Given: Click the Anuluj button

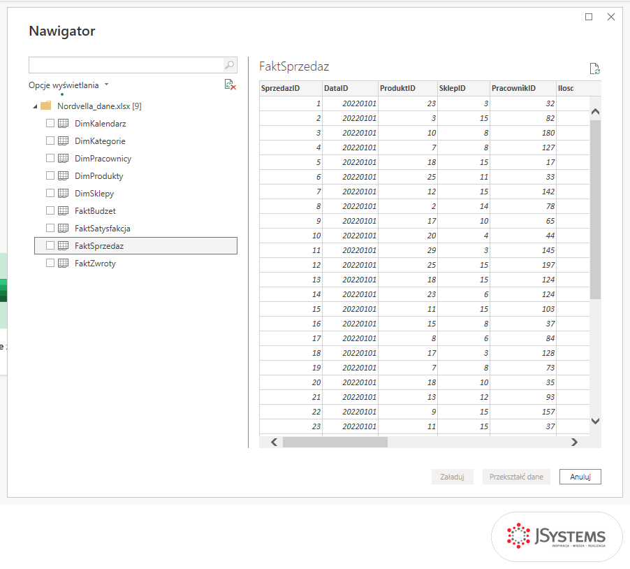Looking at the screenshot, I should [x=580, y=477].
